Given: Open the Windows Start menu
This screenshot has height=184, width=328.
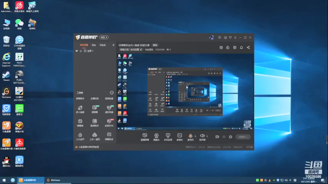Looking at the screenshot, I should pyautogui.click(x=4, y=180).
